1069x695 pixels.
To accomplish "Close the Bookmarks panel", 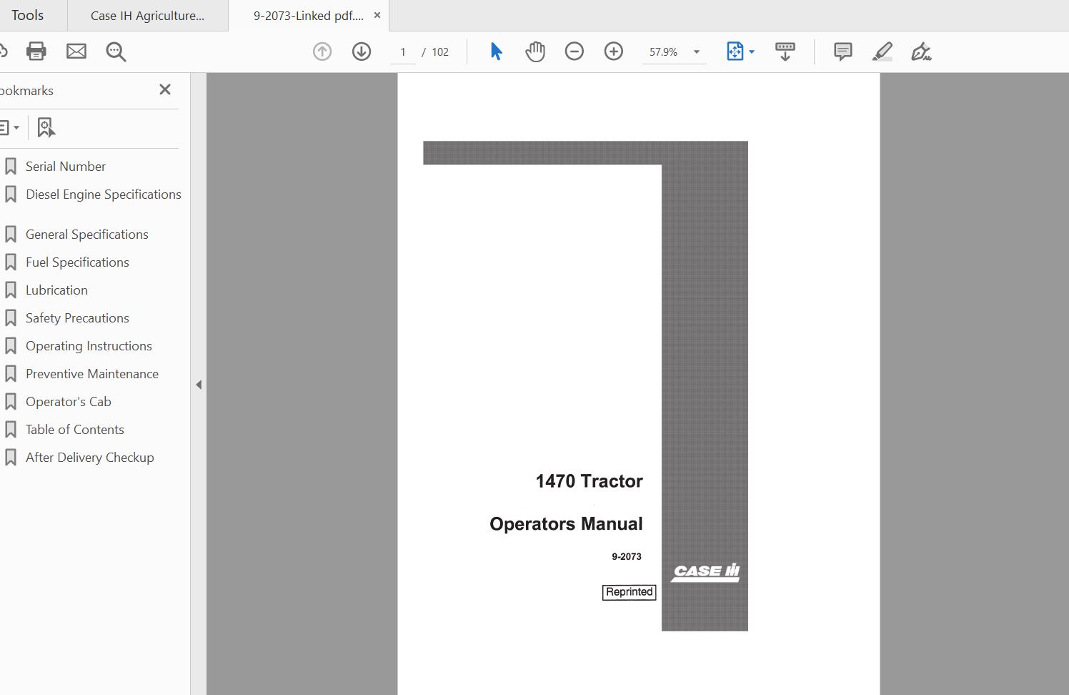I will (x=165, y=89).
